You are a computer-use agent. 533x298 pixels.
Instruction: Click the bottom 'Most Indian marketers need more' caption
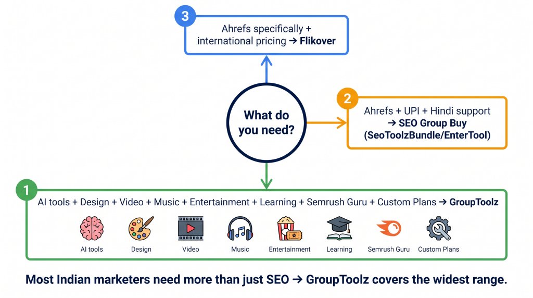(266, 280)
